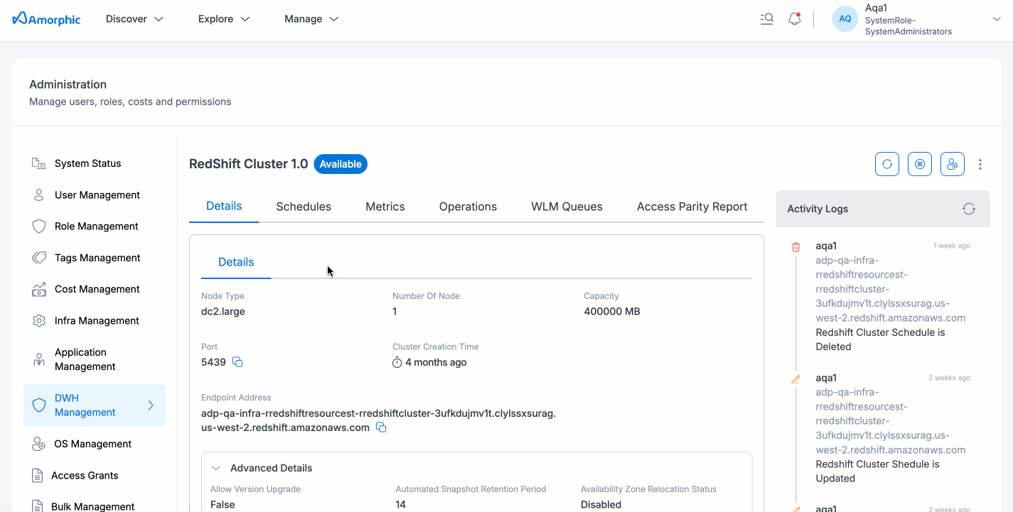1013x512 pixels.
Task: Switch to the WLM Queues tab
Action: (x=567, y=207)
